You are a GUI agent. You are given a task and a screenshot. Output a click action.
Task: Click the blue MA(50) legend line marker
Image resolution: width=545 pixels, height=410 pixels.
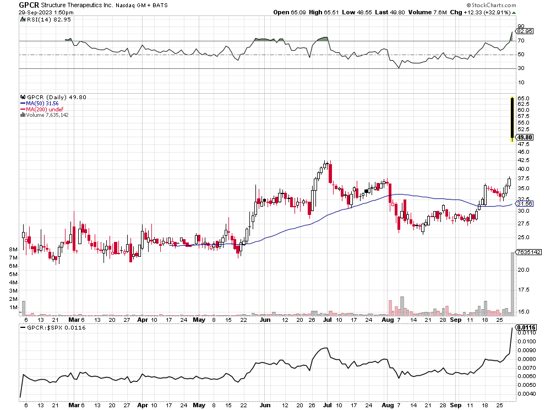(23, 103)
